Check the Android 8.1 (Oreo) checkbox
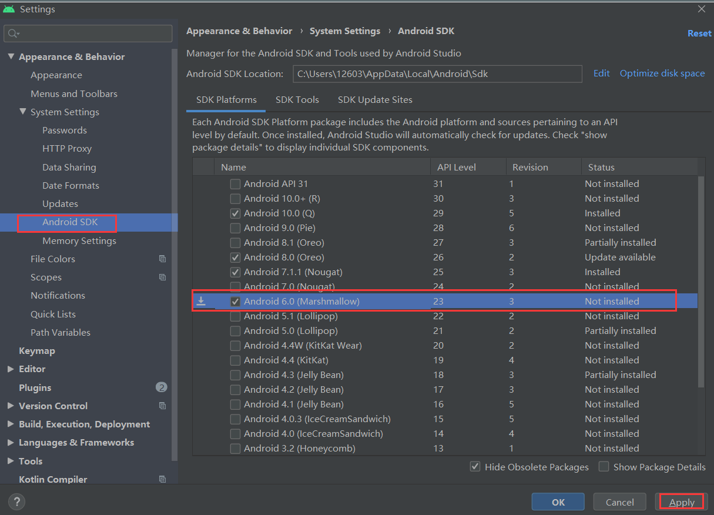 235,242
